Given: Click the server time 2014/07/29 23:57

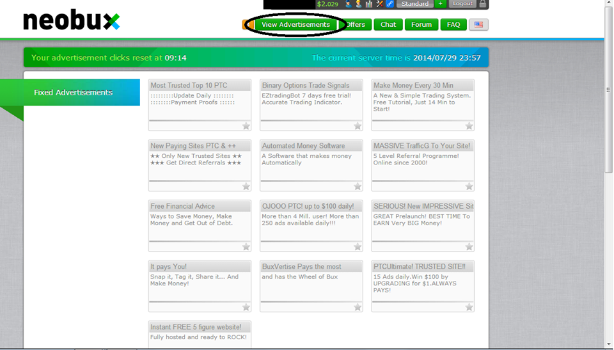Looking at the screenshot, I should (x=447, y=58).
